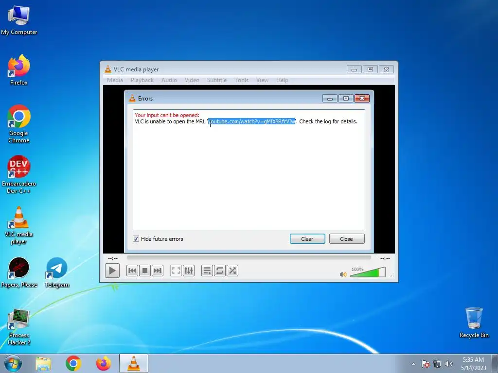Maximize the VLC media player window

tap(370, 69)
